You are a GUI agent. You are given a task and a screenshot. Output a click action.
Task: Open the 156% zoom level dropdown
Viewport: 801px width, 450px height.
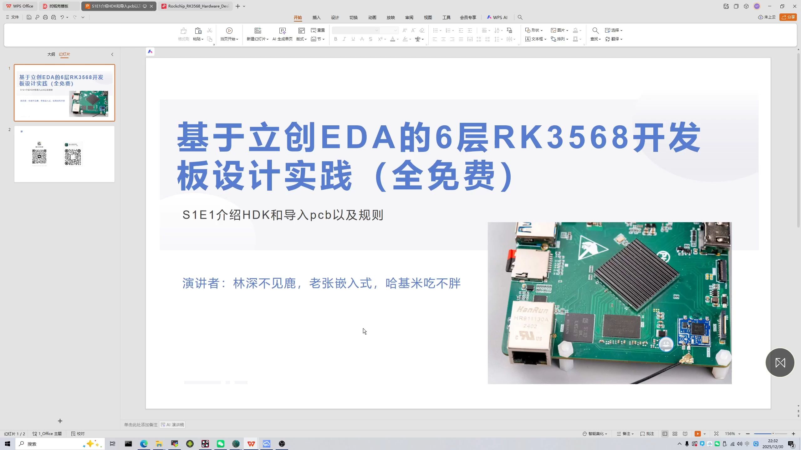coord(732,434)
